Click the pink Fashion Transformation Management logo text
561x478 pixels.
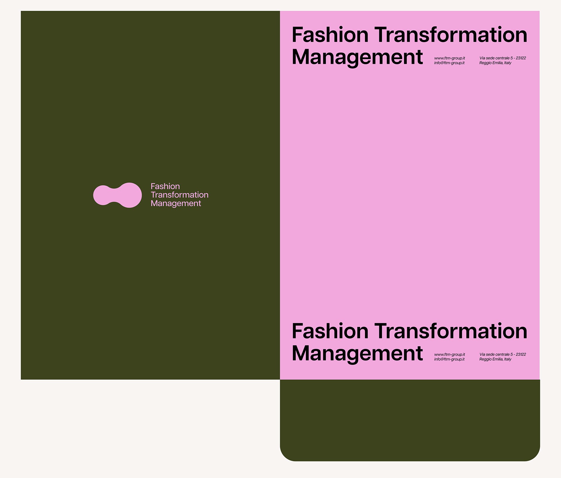(x=179, y=195)
